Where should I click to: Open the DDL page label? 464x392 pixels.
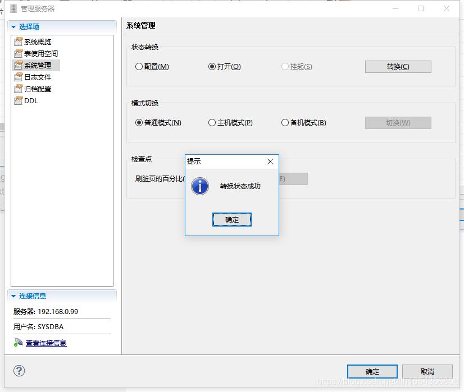point(31,101)
